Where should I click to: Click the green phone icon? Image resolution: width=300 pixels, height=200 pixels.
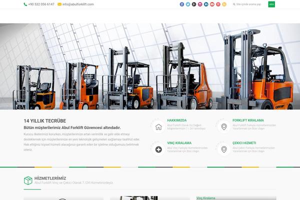click(25, 4)
